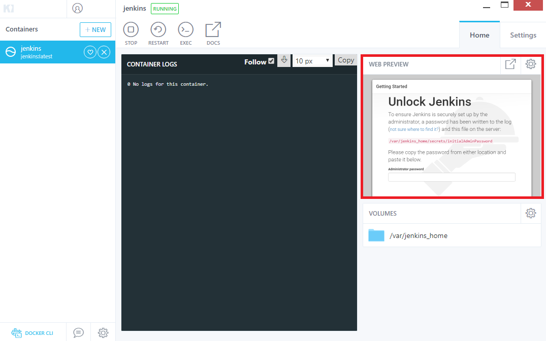Click the Unlock Jenkins web preview thumbnail
The width and height of the screenshot is (546, 341).
(452, 135)
